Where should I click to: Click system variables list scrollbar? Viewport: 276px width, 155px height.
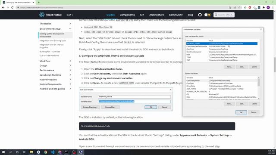259,82
